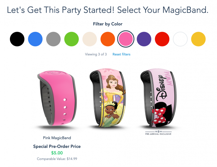Deselect the active pink color filter
Image resolution: width=217 pixels, height=167 pixels.
[x=126, y=39]
